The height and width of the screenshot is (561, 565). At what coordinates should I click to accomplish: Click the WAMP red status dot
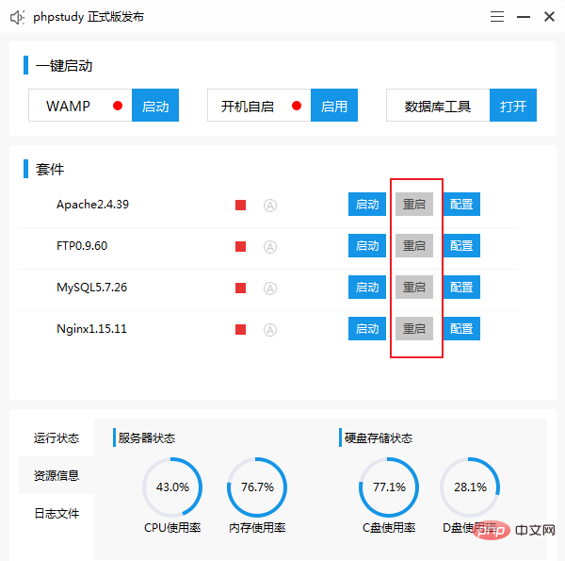click(x=118, y=106)
